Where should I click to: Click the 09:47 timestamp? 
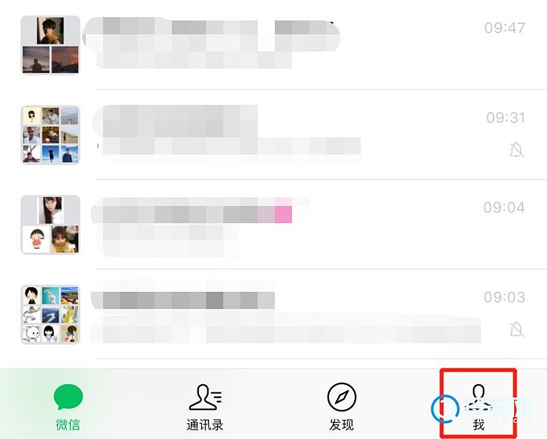(505, 28)
